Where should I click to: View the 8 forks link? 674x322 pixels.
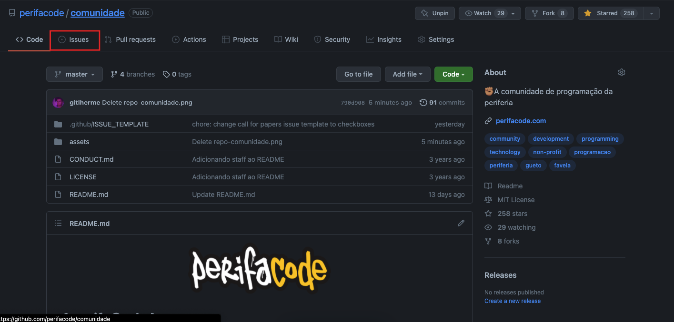click(502, 241)
